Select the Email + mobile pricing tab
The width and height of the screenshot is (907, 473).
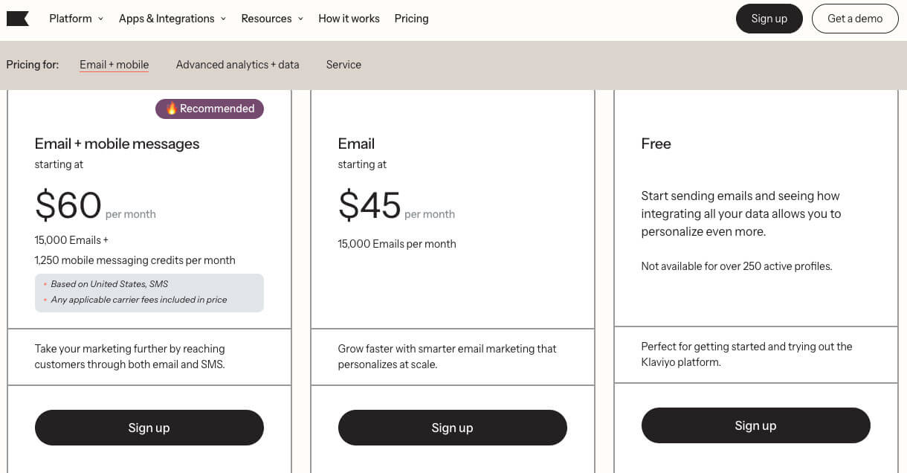[114, 65]
